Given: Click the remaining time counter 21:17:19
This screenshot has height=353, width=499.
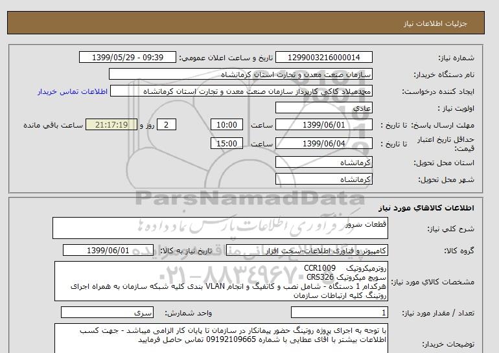Looking at the screenshot, I should (111, 124).
